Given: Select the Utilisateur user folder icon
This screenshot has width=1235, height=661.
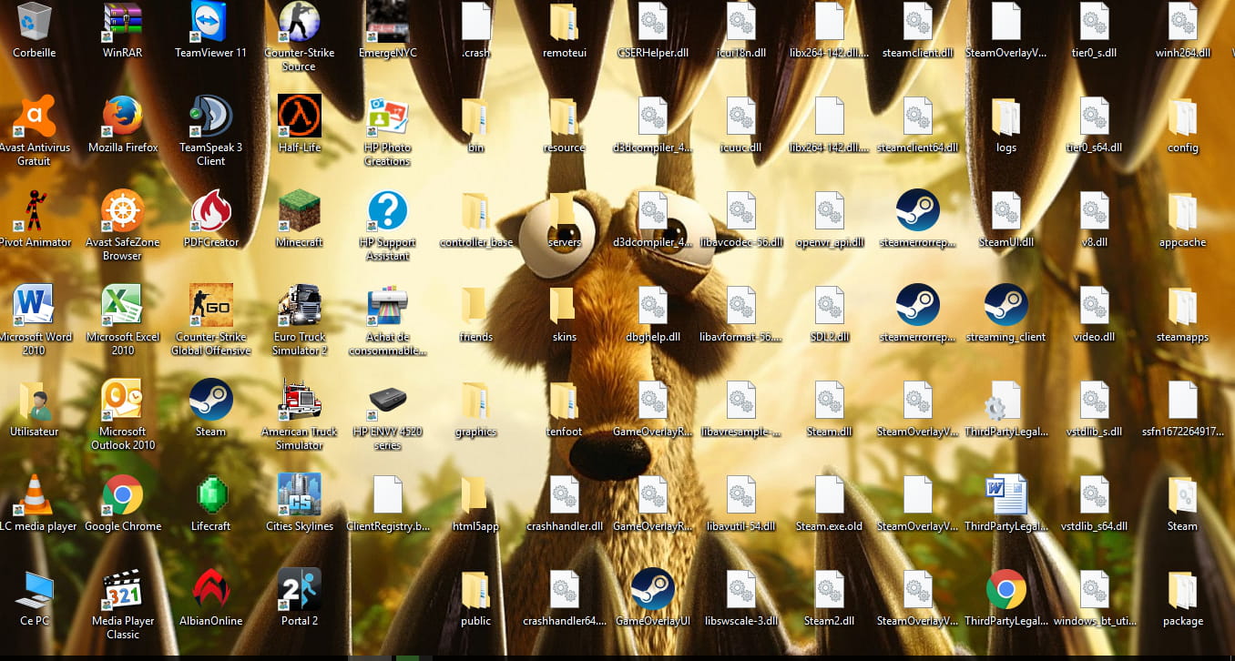Looking at the screenshot, I should click(35, 400).
